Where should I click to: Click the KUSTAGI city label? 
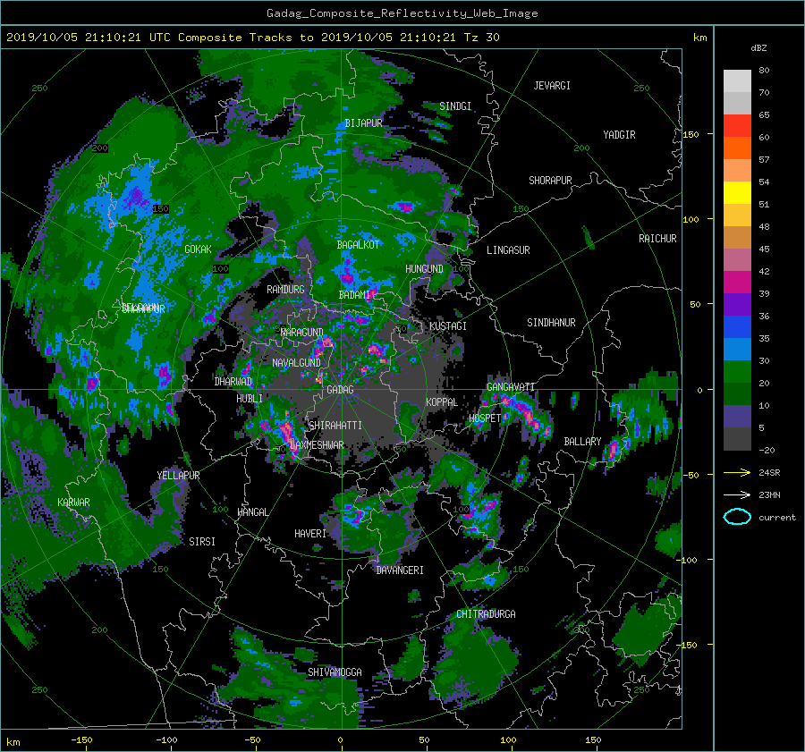pyautogui.click(x=448, y=326)
